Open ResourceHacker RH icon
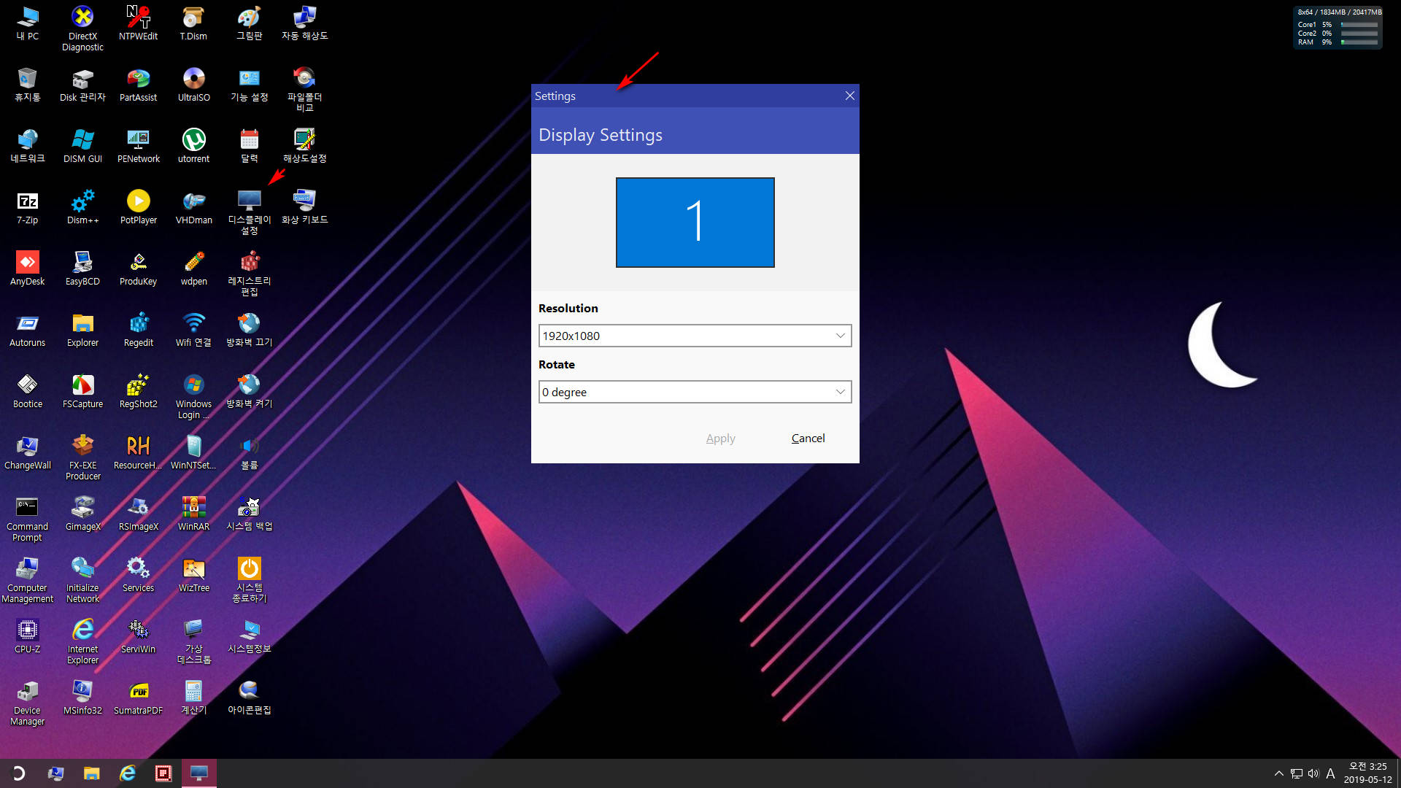Image resolution: width=1401 pixels, height=788 pixels. click(138, 452)
